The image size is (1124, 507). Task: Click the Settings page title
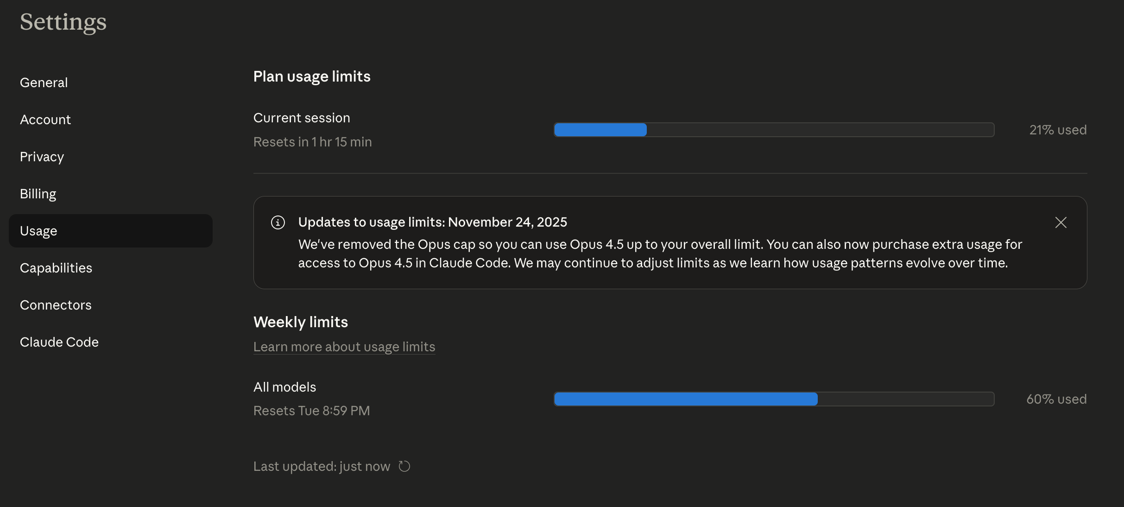(63, 22)
